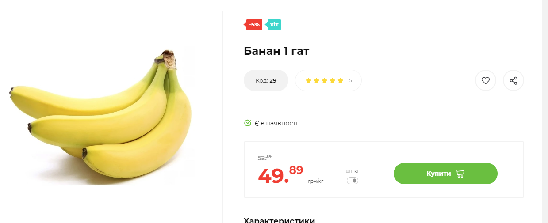
Task: Click the teal хіт badge
Action: [274, 25]
